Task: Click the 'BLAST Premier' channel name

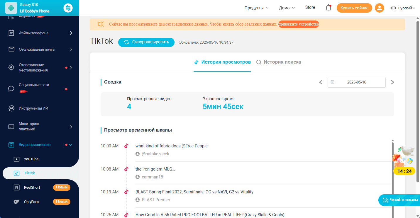Action: 156,200
